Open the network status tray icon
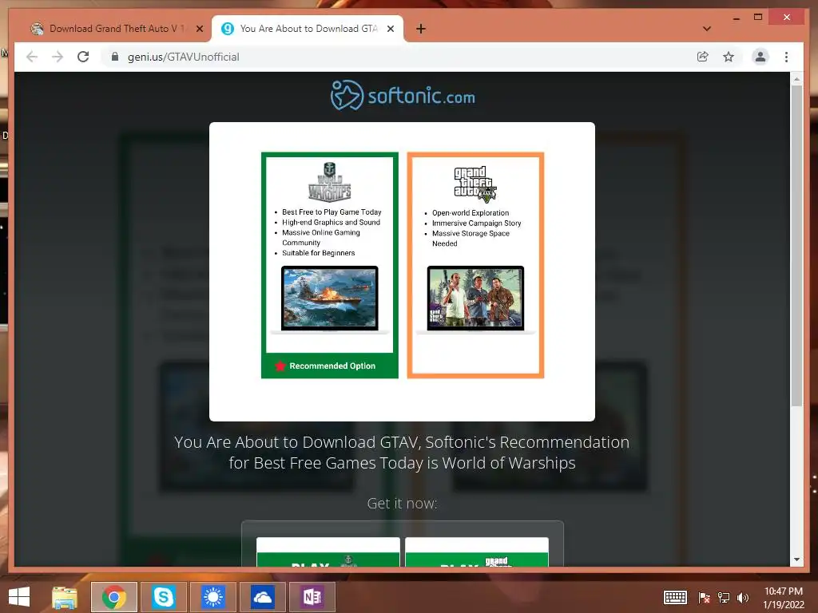Viewport: 818px width, 613px height. point(724,598)
